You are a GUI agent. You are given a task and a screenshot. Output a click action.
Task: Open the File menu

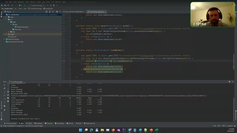pyautogui.click(x=7, y=2)
